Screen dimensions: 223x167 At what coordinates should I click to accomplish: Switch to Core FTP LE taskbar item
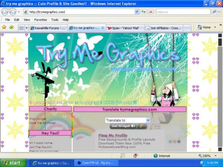96,163
